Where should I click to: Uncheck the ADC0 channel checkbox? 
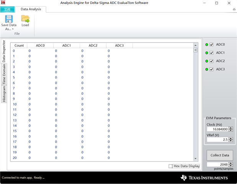[211, 44]
